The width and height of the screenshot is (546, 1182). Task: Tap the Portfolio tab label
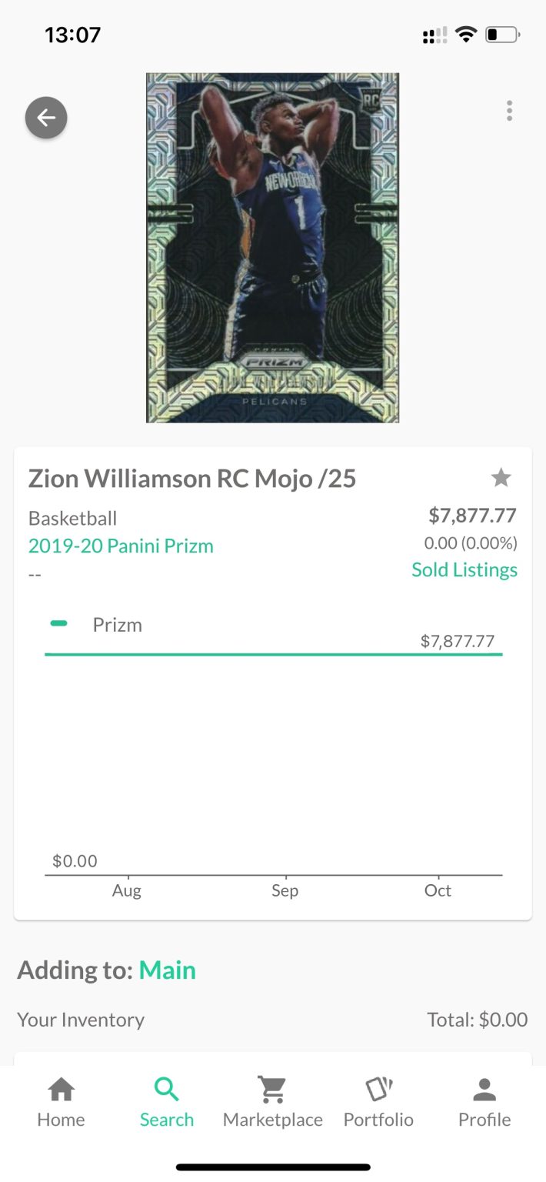(x=378, y=1120)
